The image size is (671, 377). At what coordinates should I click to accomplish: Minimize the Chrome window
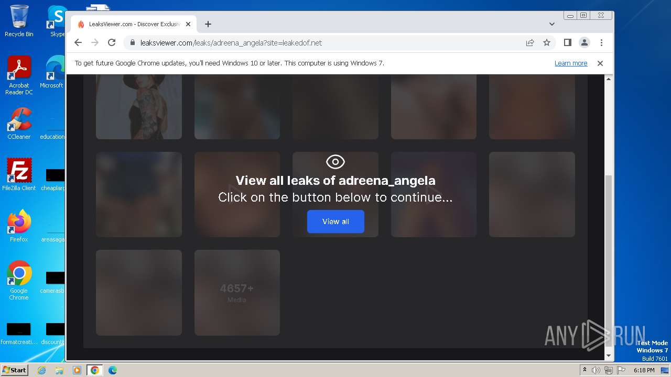[x=570, y=16]
